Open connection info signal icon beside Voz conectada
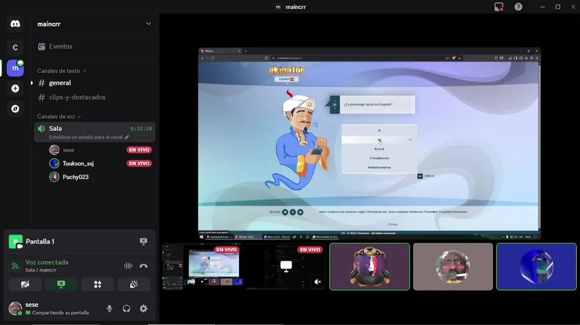The width and height of the screenshot is (580, 325). 15,266
